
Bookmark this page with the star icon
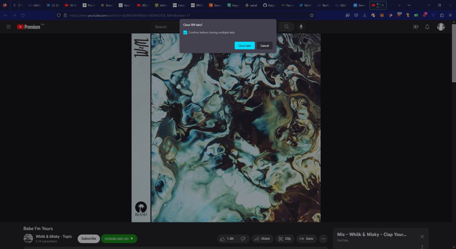click(x=312, y=15)
